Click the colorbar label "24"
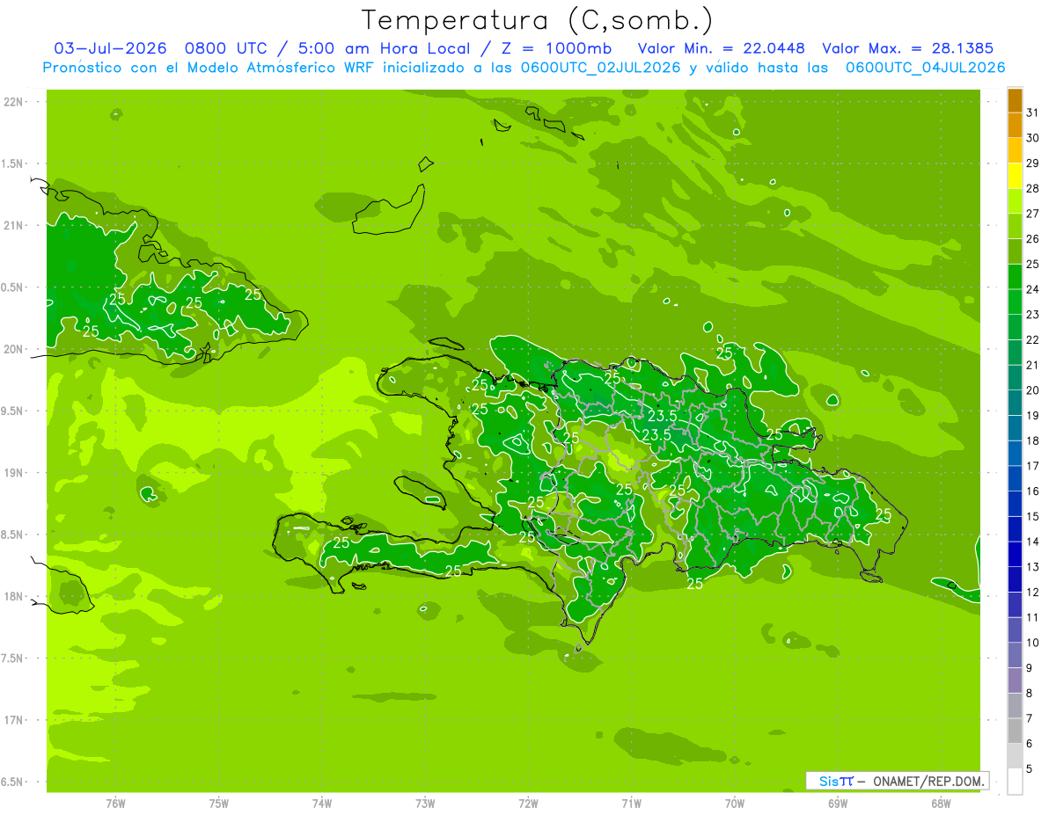 1032,289
